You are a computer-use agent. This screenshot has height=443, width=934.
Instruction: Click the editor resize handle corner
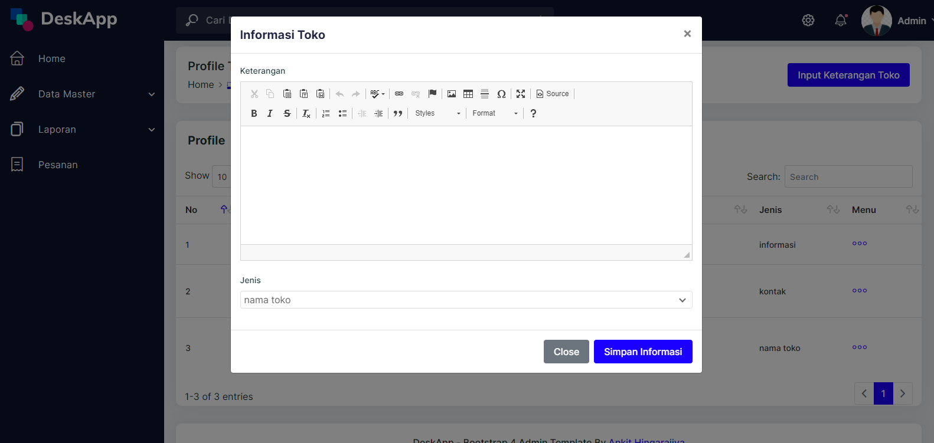pos(687,255)
